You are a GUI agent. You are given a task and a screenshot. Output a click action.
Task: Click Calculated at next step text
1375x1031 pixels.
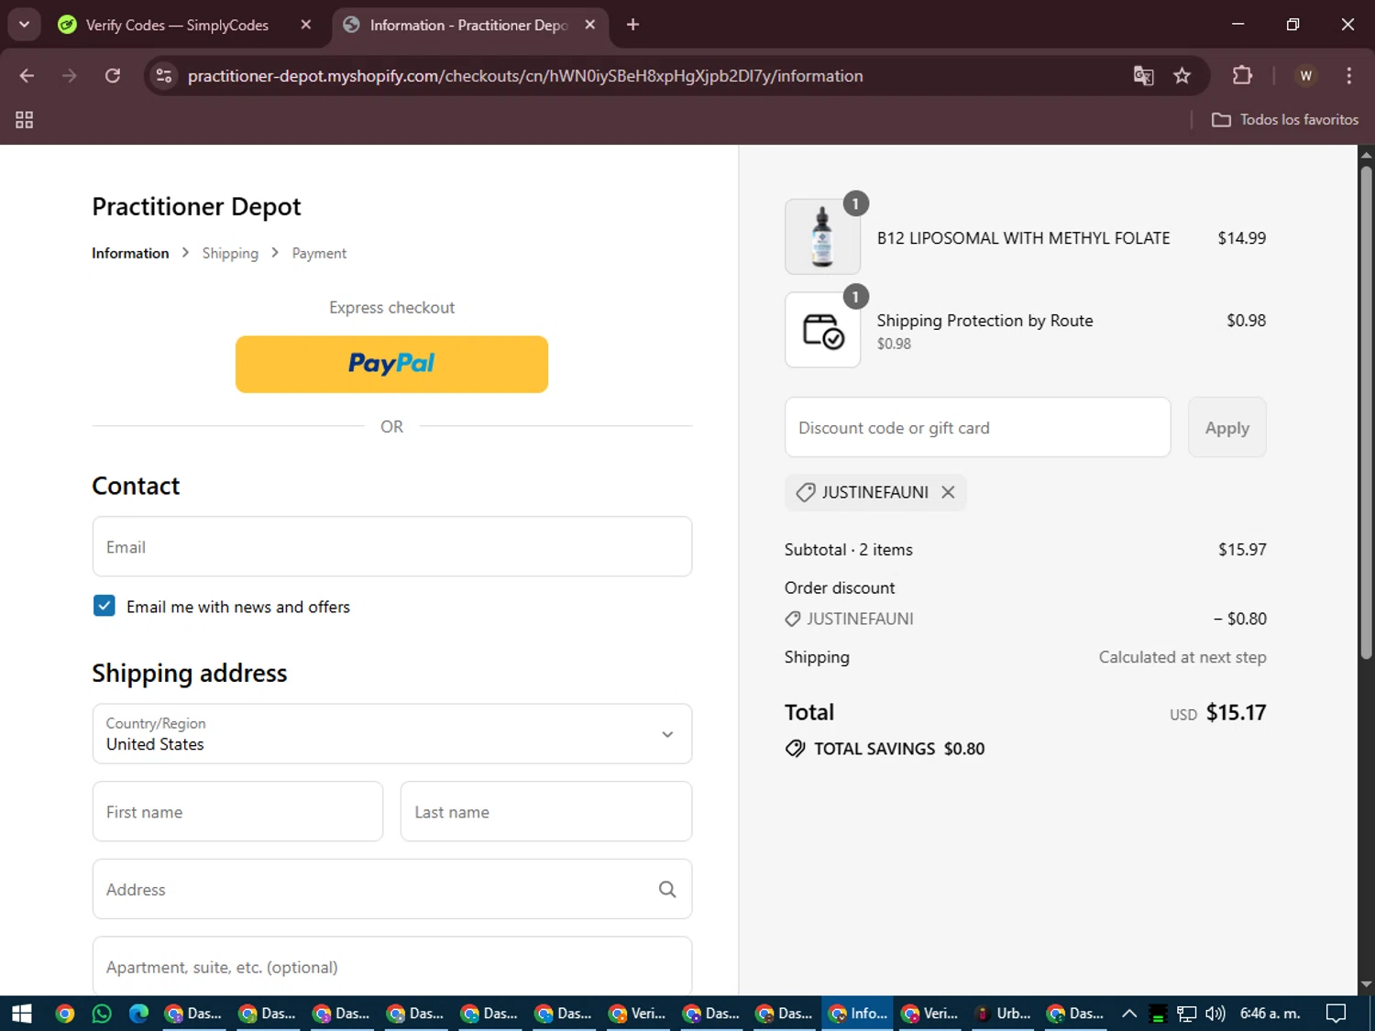(x=1182, y=657)
